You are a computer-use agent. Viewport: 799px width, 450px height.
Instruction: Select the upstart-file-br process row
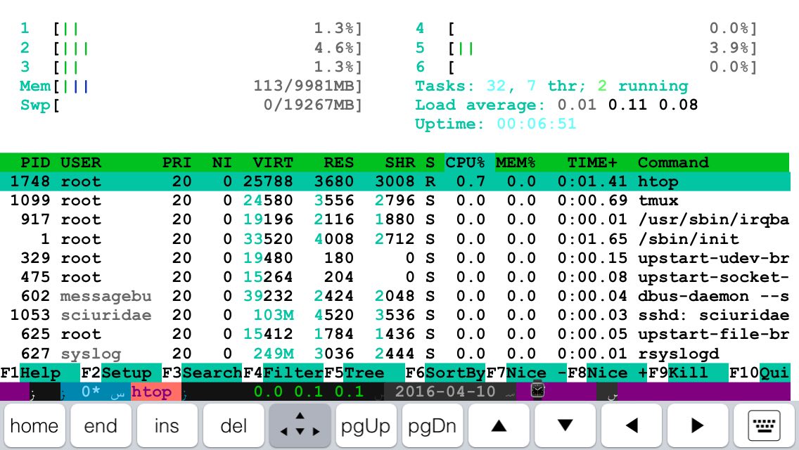395,334
